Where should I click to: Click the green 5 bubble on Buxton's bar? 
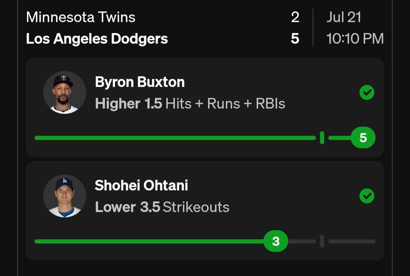tap(363, 138)
